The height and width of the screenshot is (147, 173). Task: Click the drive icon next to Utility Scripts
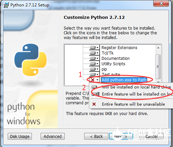click(93, 64)
